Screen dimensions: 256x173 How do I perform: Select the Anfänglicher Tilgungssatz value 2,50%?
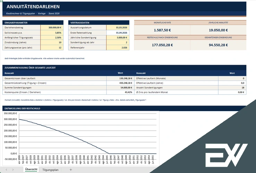click(52, 37)
